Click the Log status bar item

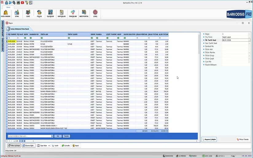pyautogui.click(x=233, y=156)
